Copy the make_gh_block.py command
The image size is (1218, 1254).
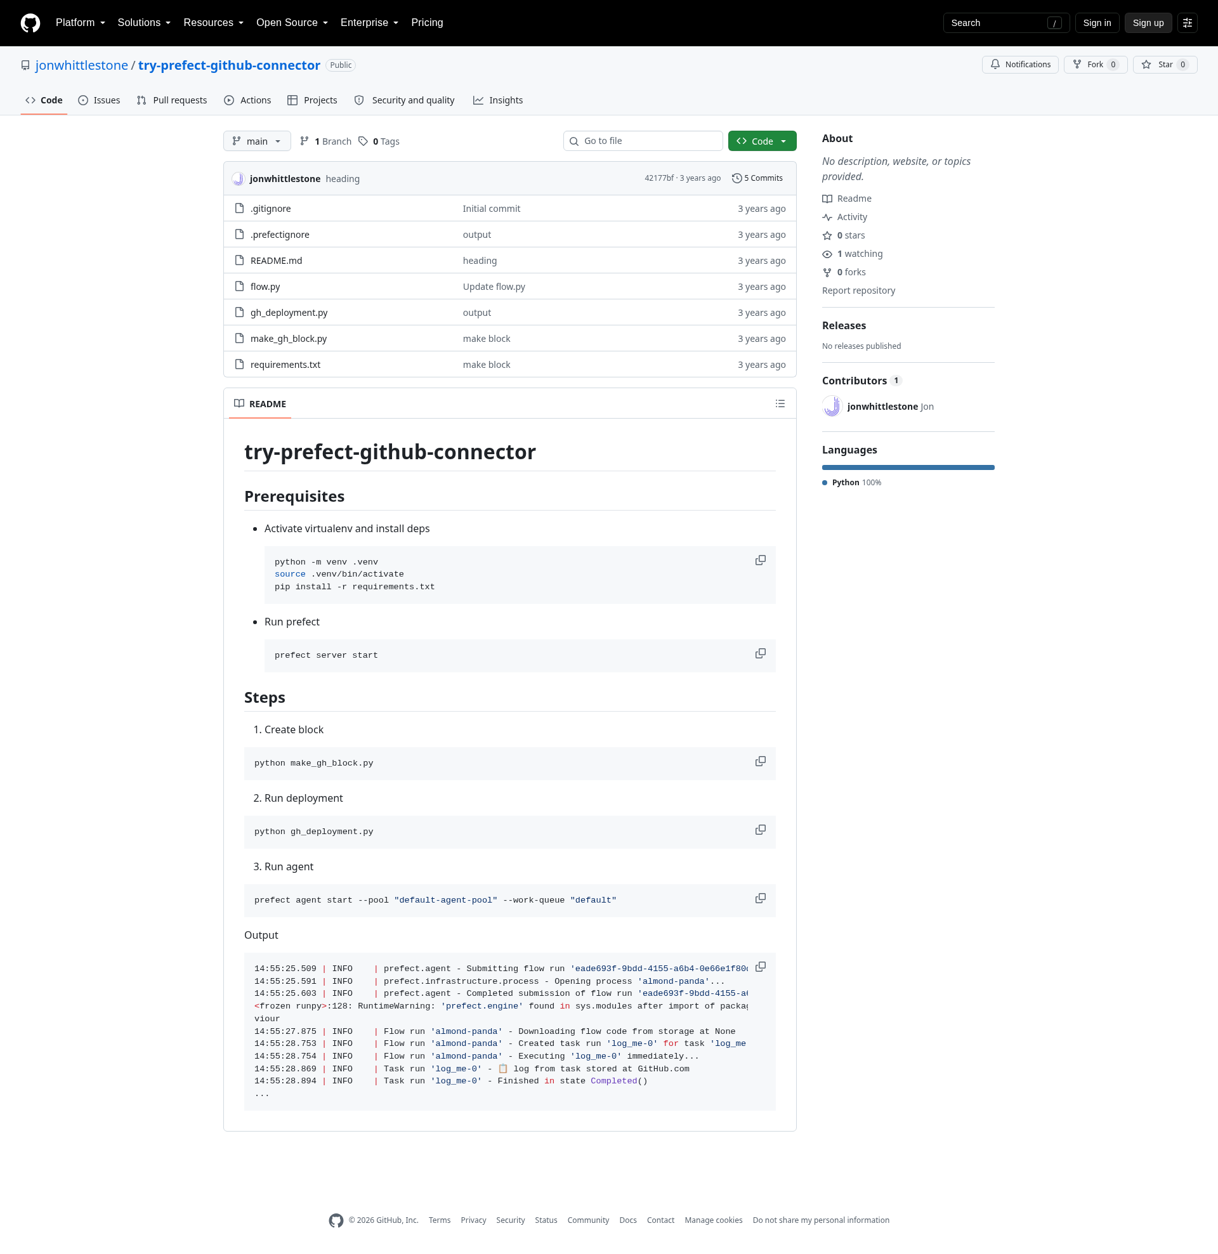coord(761,761)
